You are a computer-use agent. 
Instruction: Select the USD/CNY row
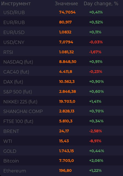(62, 42)
